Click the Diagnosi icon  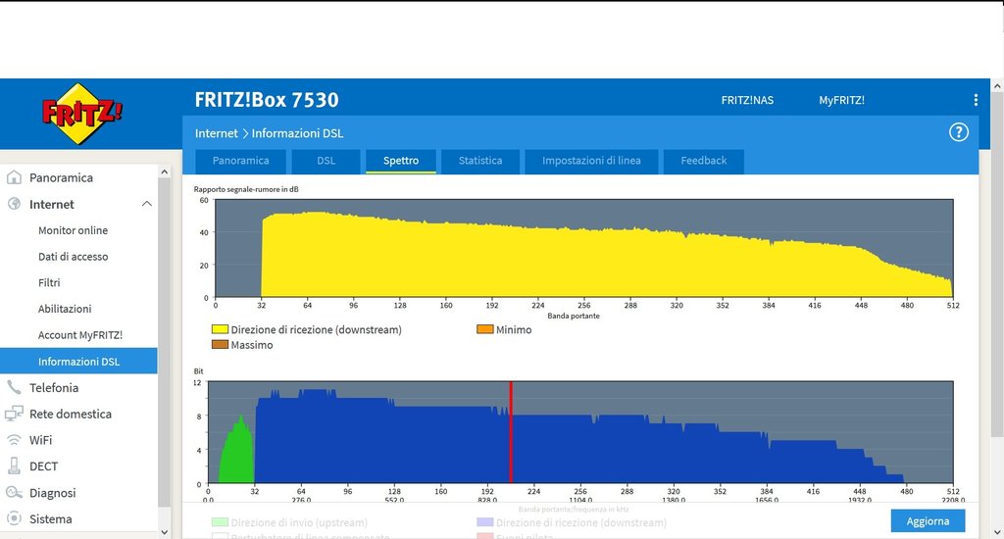pyautogui.click(x=14, y=492)
